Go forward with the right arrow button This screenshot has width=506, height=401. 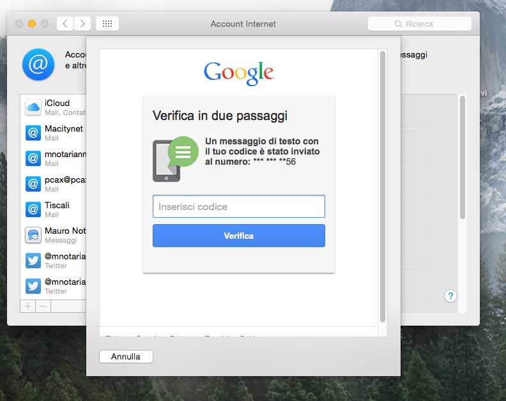(82, 24)
